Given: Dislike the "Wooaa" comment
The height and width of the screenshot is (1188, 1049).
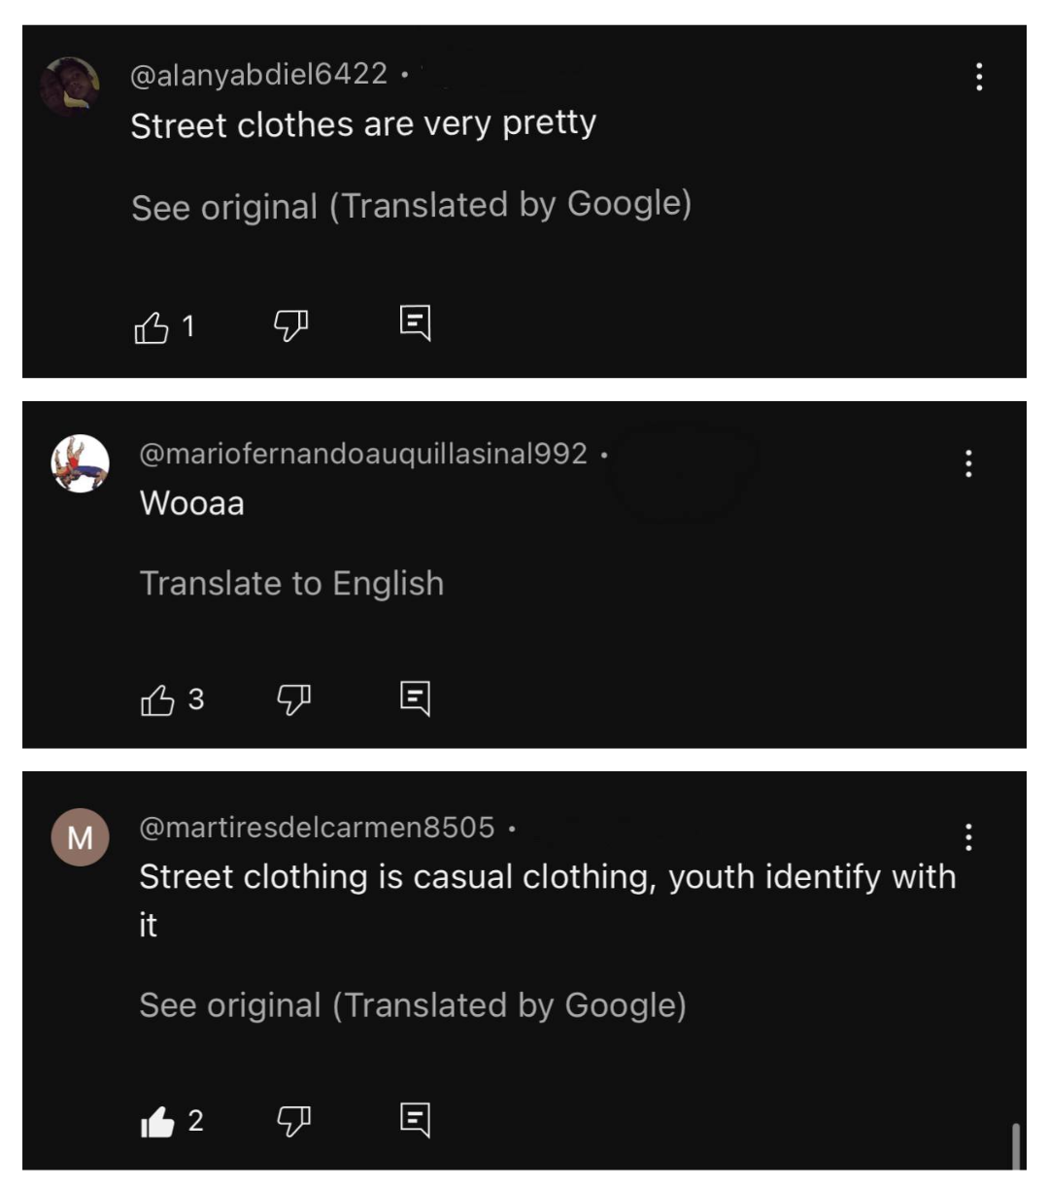Looking at the screenshot, I should [293, 698].
